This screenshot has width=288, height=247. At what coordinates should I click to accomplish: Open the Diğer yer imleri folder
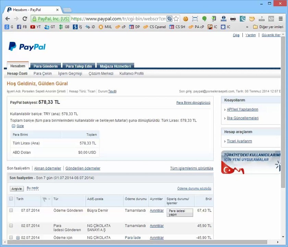[268, 27]
